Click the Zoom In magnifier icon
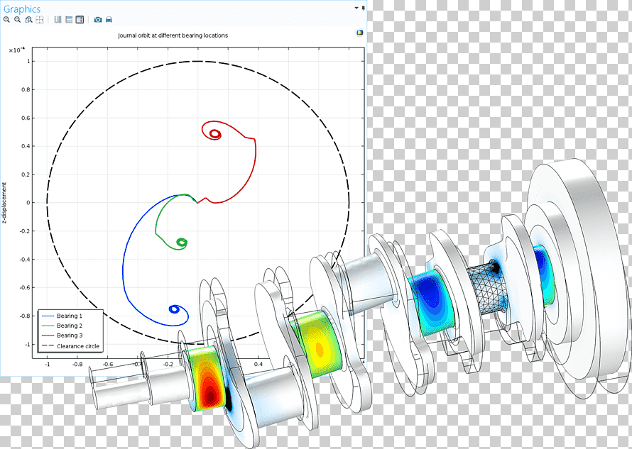 6,19
